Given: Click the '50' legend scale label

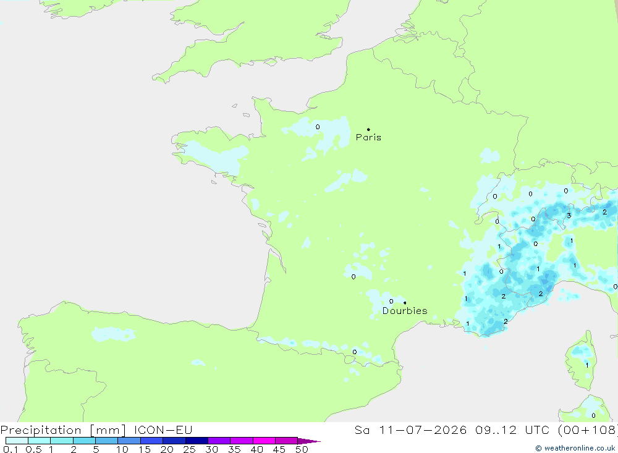Looking at the screenshot, I should 302,449.
